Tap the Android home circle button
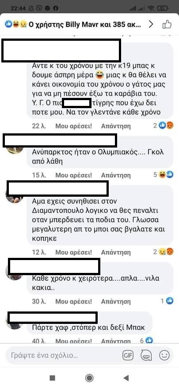 (x=89, y=378)
